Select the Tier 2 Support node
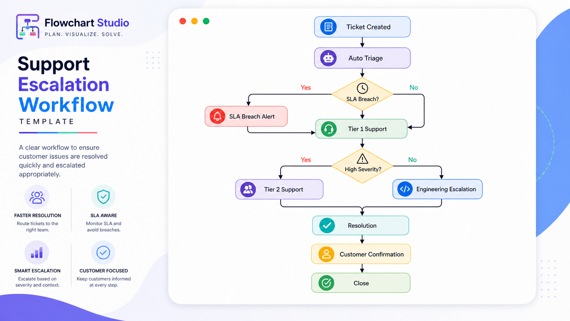This screenshot has height=321, width=570. [x=279, y=189]
